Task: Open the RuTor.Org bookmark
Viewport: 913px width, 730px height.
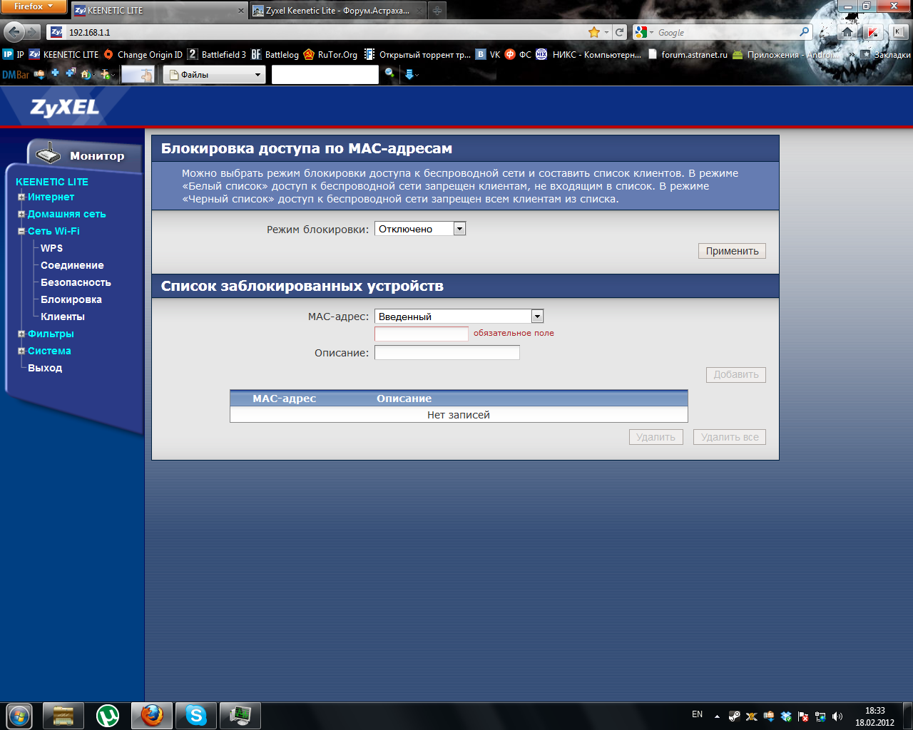Action: tap(330, 54)
